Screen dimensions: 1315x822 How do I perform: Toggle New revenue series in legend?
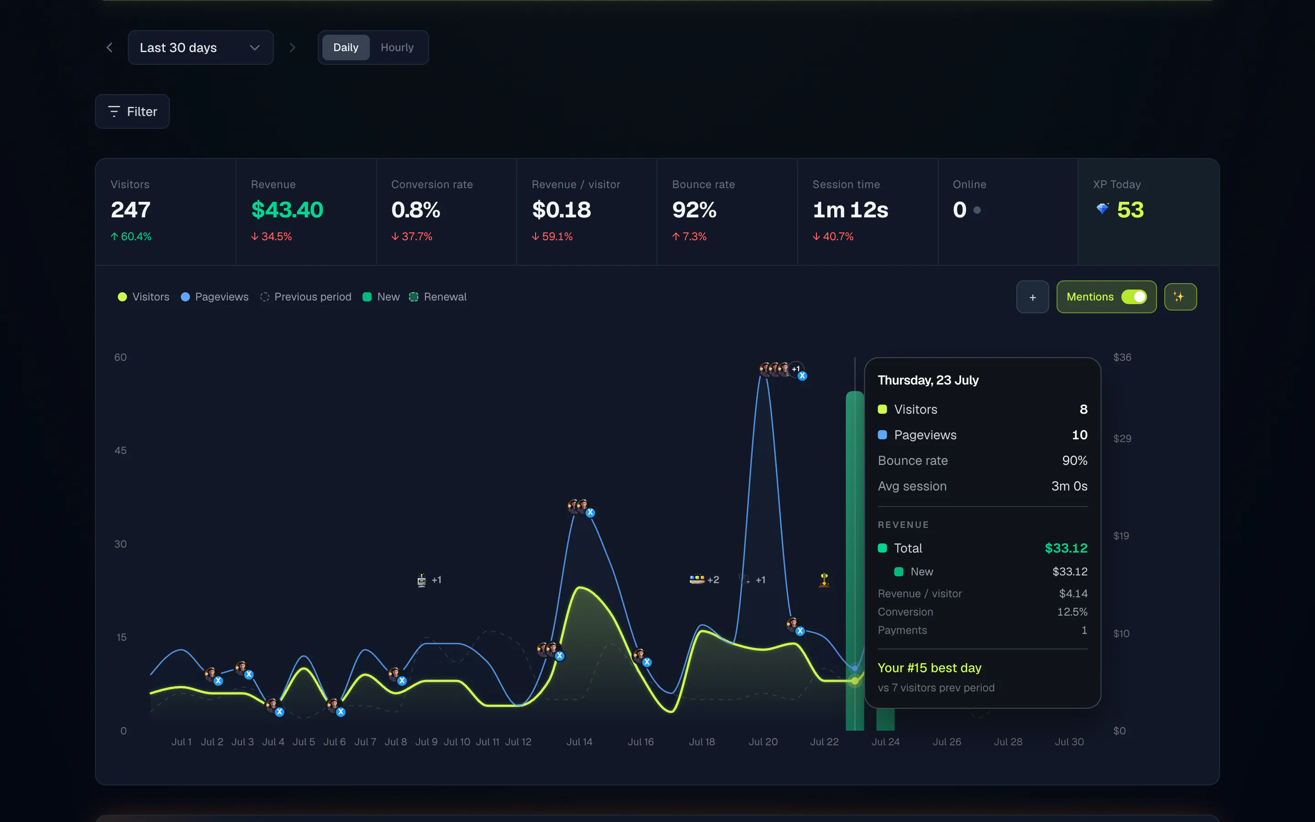381,297
